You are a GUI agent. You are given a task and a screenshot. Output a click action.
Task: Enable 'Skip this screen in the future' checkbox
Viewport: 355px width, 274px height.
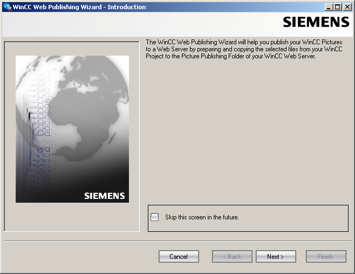(155, 217)
